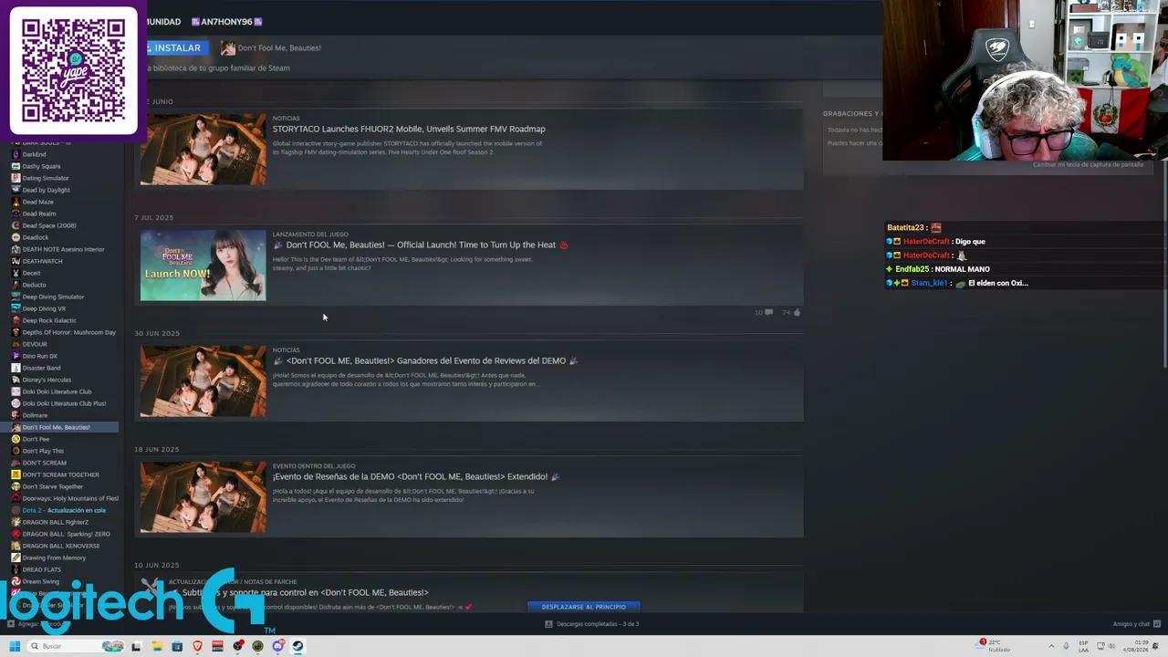Click the date and time clock
1168x657 pixels.
tap(1137, 646)
